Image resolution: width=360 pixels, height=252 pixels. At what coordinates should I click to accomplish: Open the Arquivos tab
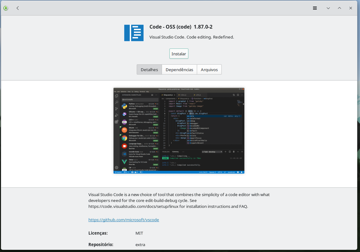[x=209, y=69]
